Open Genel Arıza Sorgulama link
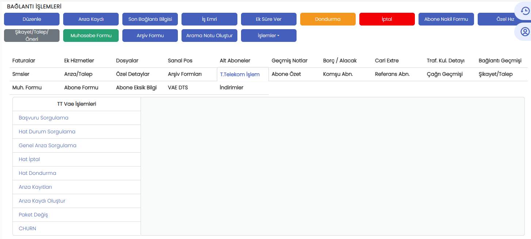This screenshot has height=239, width=531. (47, 145)
